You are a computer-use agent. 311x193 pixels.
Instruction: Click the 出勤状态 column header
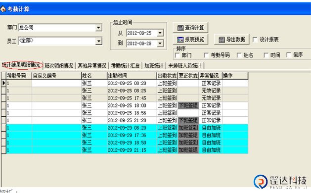pyautogui.click(x=168, y=76)
